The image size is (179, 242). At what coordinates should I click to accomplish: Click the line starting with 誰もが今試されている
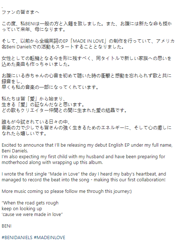36,122
